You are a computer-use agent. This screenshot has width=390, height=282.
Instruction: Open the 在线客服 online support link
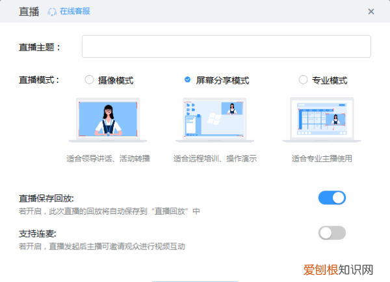click(x=75, y=12)
